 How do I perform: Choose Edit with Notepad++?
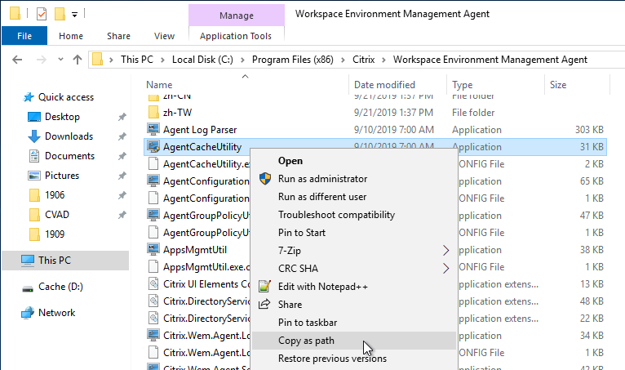[x=354, y=287]
